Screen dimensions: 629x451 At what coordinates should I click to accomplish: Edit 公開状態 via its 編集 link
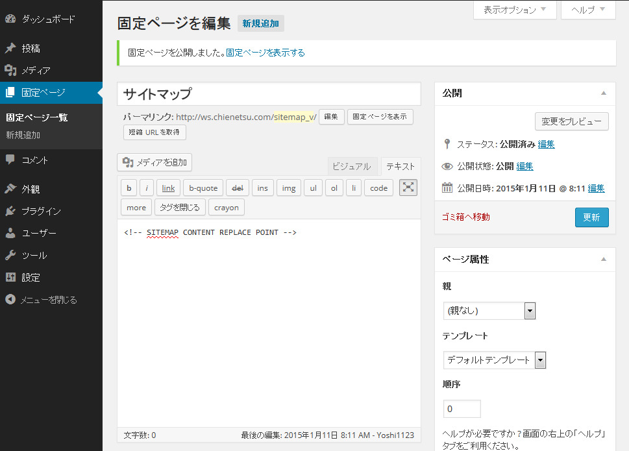click(x=524, y=166)
